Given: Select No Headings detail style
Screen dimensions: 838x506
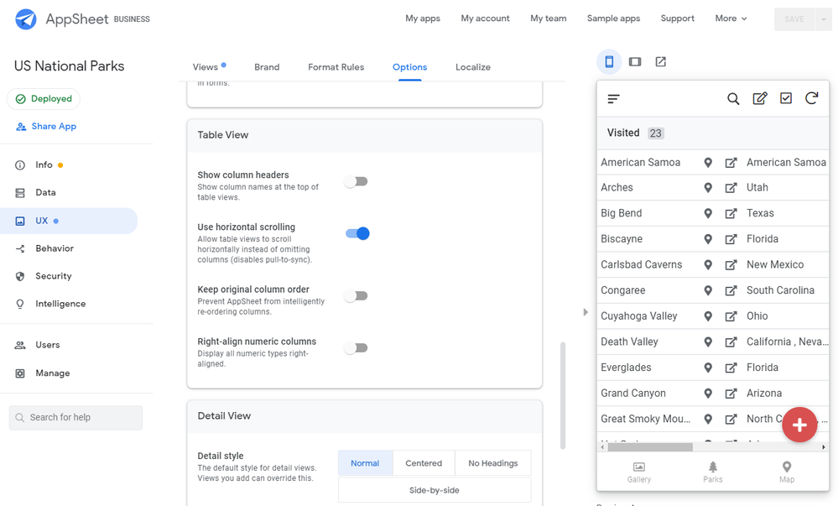Looking at the screenshot, I should [x=493, y=463].
